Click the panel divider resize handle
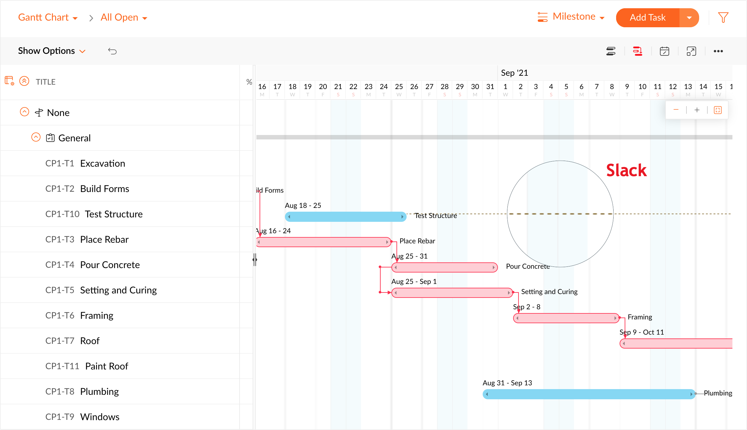This screenshot has height=430, width=747. tap(255, 260)
